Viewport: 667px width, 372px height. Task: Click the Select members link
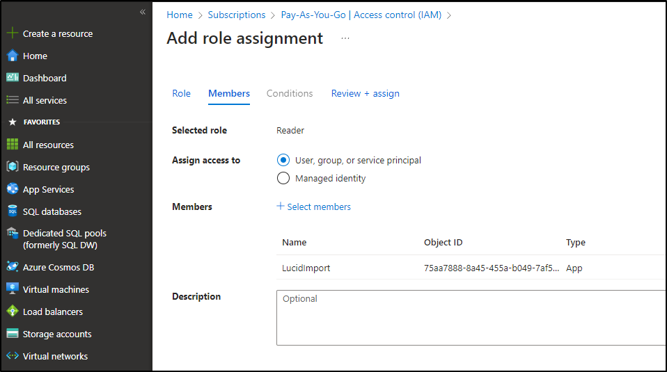coord(313,207)
